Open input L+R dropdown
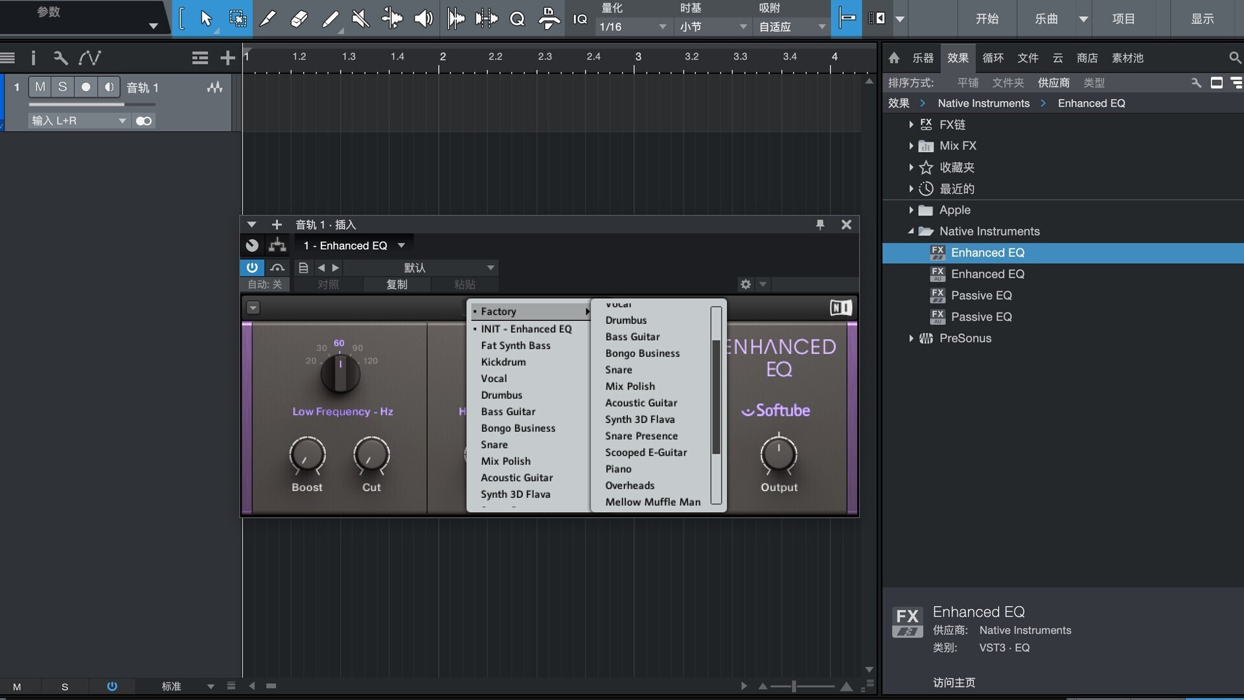This screenshot has height=700, width=1244. tap(78, 121)
